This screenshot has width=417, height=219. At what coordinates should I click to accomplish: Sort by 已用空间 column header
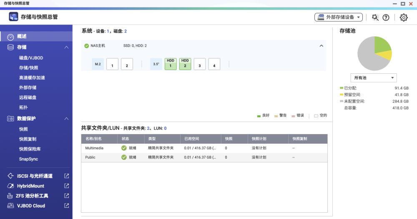[192, 139]
